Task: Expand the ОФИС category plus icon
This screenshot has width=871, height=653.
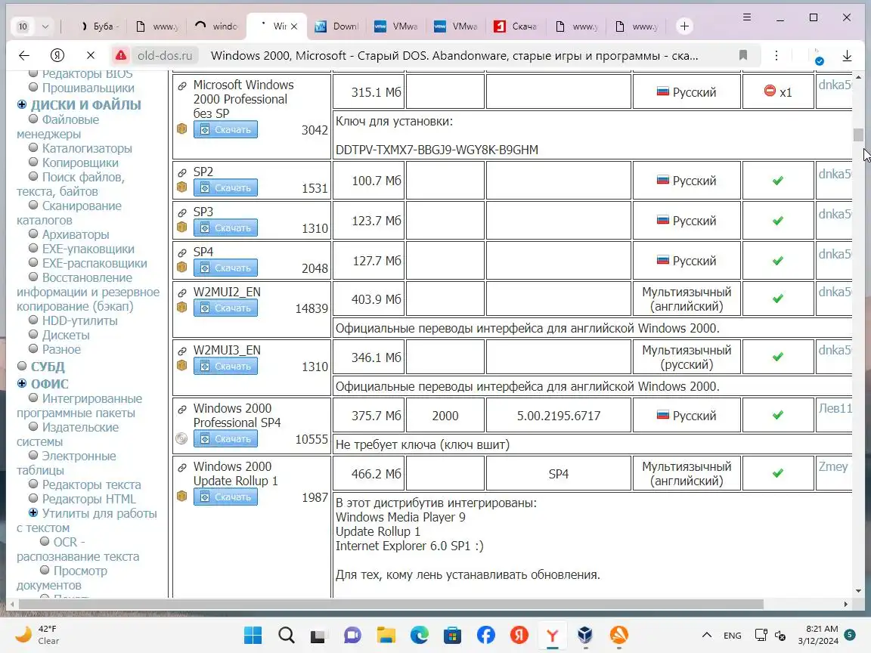Action: pyautogui.click(x=22, y=383)
